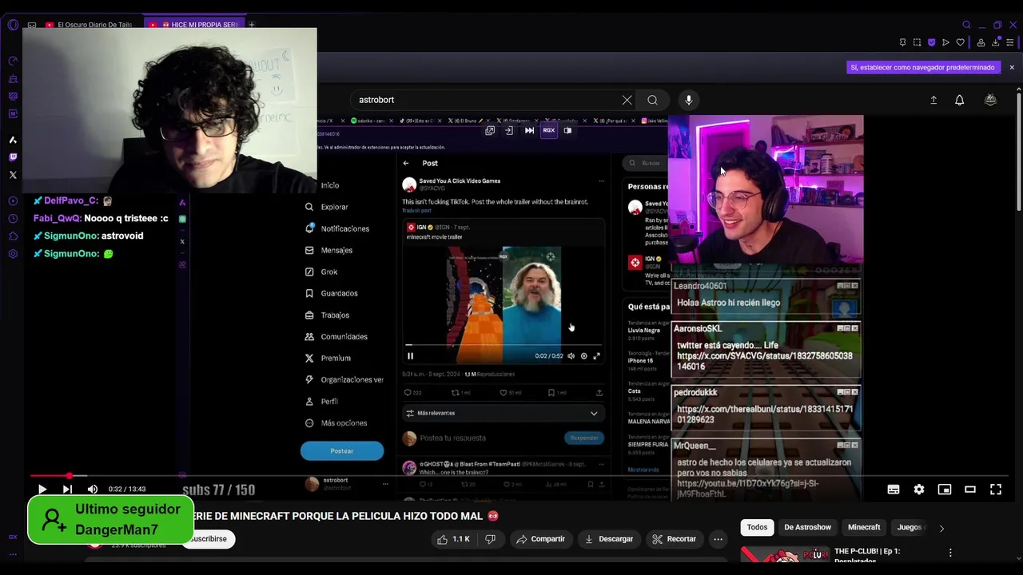This screenshot has width=1023, height=575.
Task: Accept set as default browser prompt
Action: pyautogui.click(x=922, y=67)
